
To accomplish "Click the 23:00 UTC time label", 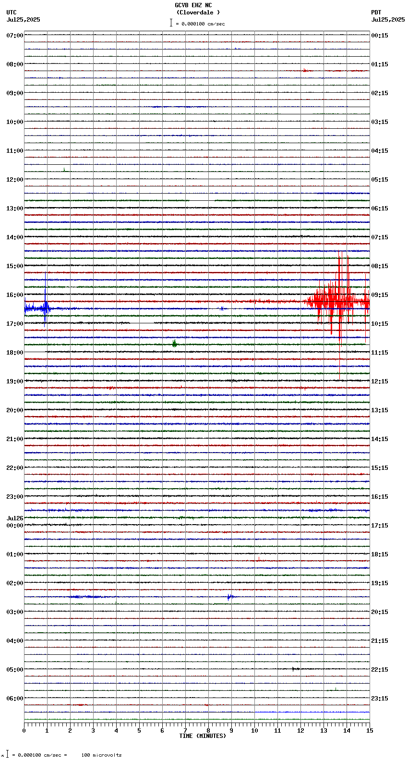I will (x=15, y=497).
